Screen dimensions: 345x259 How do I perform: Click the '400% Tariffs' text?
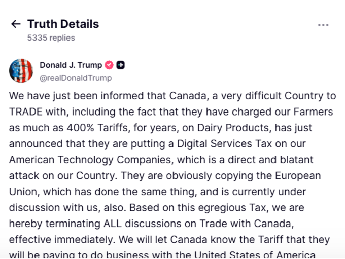[97, 128]
